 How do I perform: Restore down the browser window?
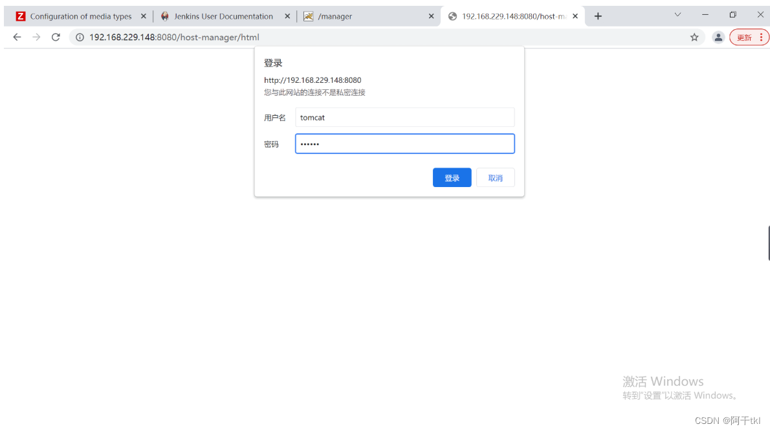tap(732, 15)
